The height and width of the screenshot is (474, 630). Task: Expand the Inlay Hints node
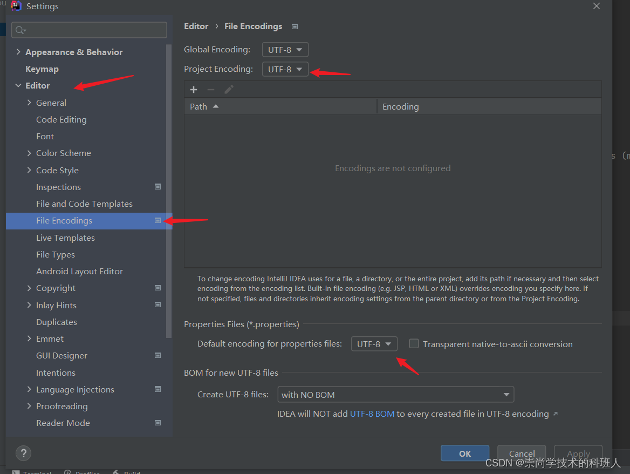click(29, 304)
